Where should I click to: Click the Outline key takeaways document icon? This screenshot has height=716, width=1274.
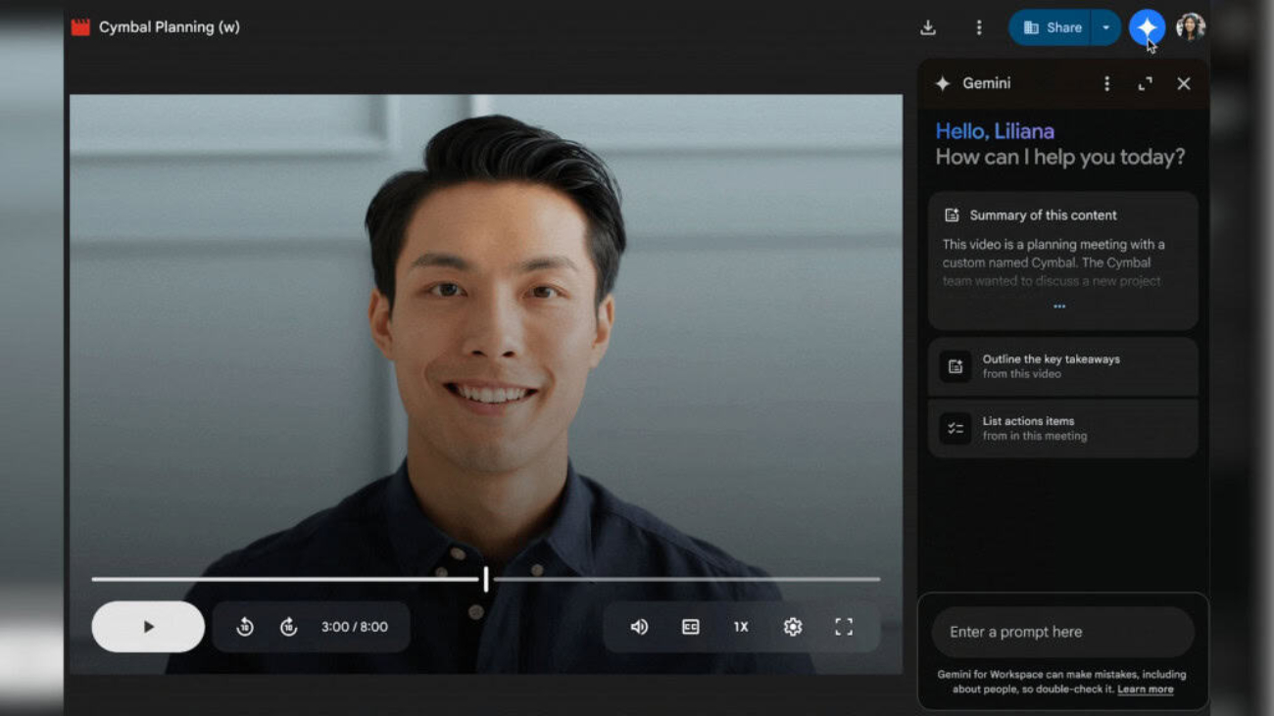coord(955,366)
